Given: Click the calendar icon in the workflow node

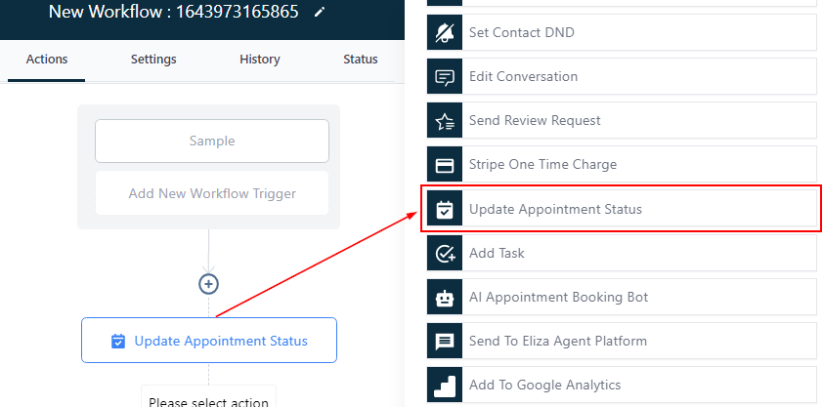Looking at the screenshot, I should coord(118,342).
